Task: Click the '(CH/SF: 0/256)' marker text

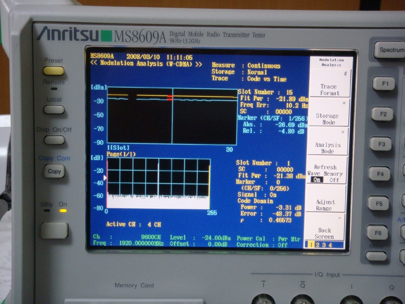Action: tap(265, 188)
